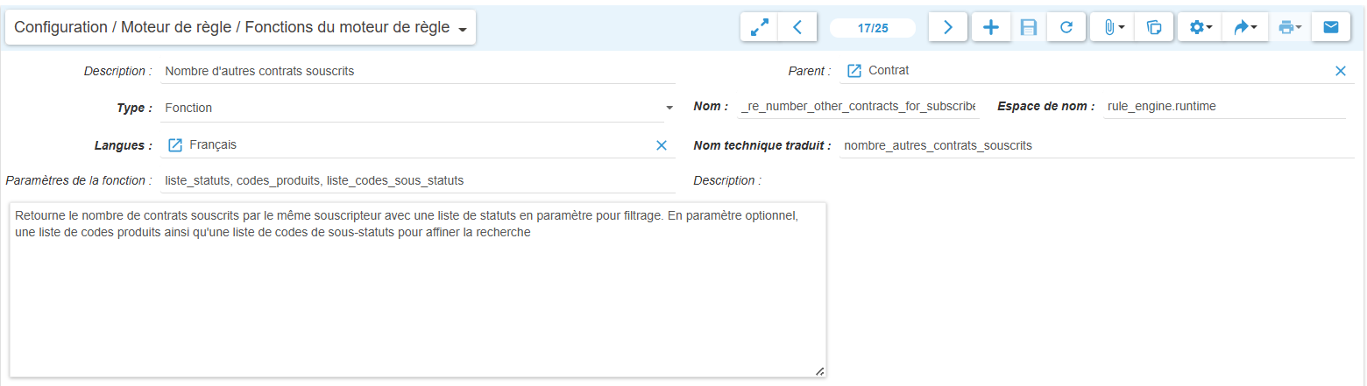This screenshot has height=386, width=1367.
Task: Send the record by email
Action: click(1330, 27)
